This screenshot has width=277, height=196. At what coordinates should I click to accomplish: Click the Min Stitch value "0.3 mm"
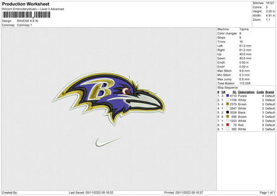point(245,75)
